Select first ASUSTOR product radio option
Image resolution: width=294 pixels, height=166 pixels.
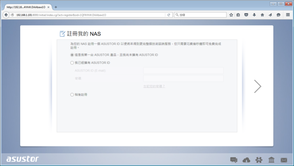(x=72, y=55)
